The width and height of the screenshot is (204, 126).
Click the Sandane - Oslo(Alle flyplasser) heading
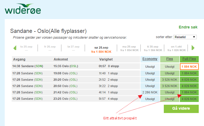coord(48,31)
